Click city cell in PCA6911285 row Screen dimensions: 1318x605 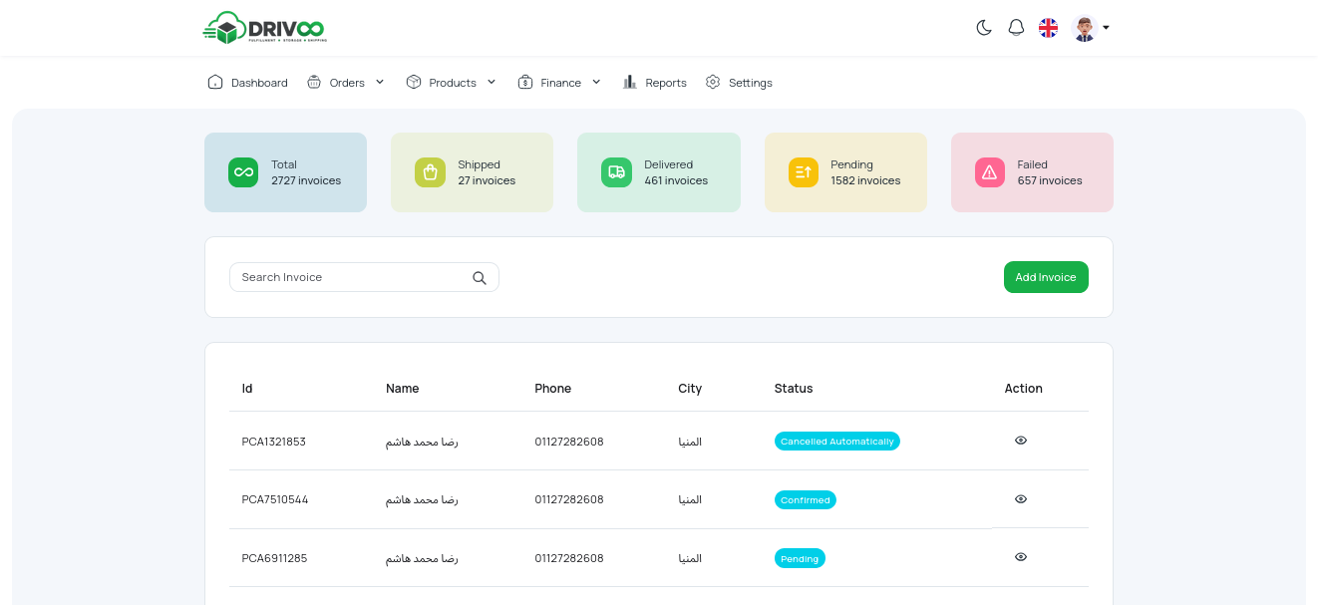tap(690, 558)
